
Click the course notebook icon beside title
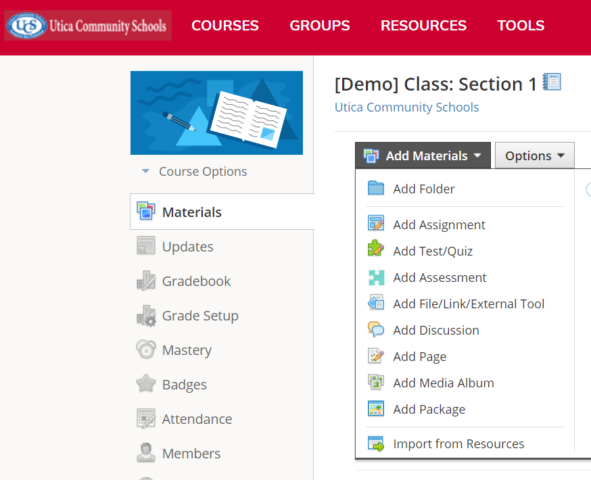(x=552, y=82)
